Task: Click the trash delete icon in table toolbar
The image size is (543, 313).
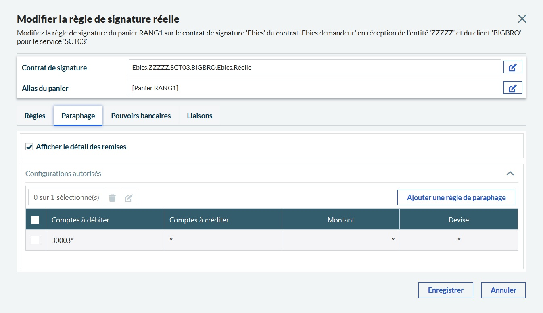Action: (x=112, y=198)
